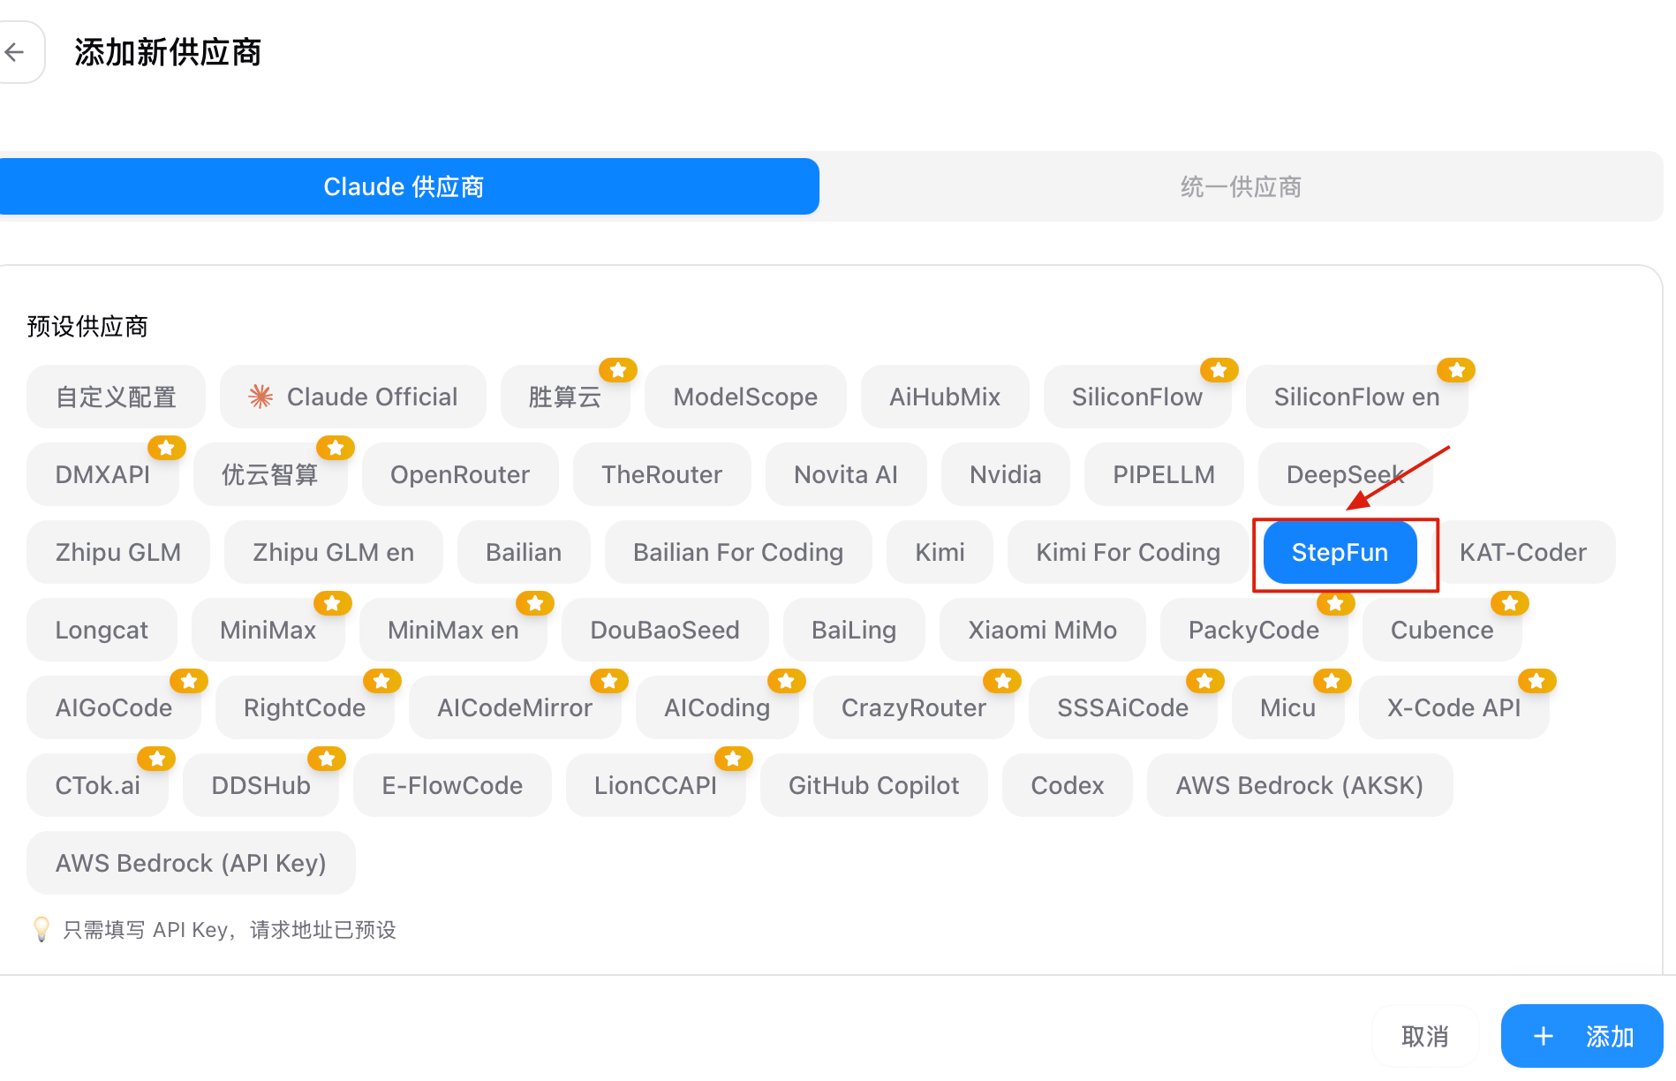Select the AICoding provider
This screenshot has height=1081, width=1676.
(717, 707)
